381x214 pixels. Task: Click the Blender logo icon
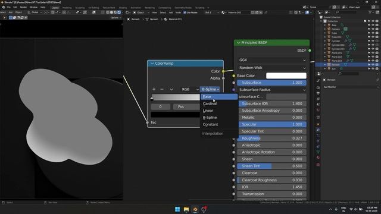pyautogui.click(x=4, y=7)
